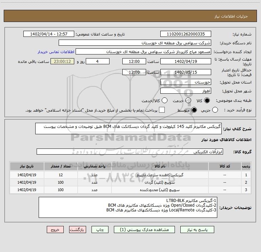The image size is (261, 252).
Task: Click the 12:00 time box beside 1402/04/19
Action: (134, 61)
